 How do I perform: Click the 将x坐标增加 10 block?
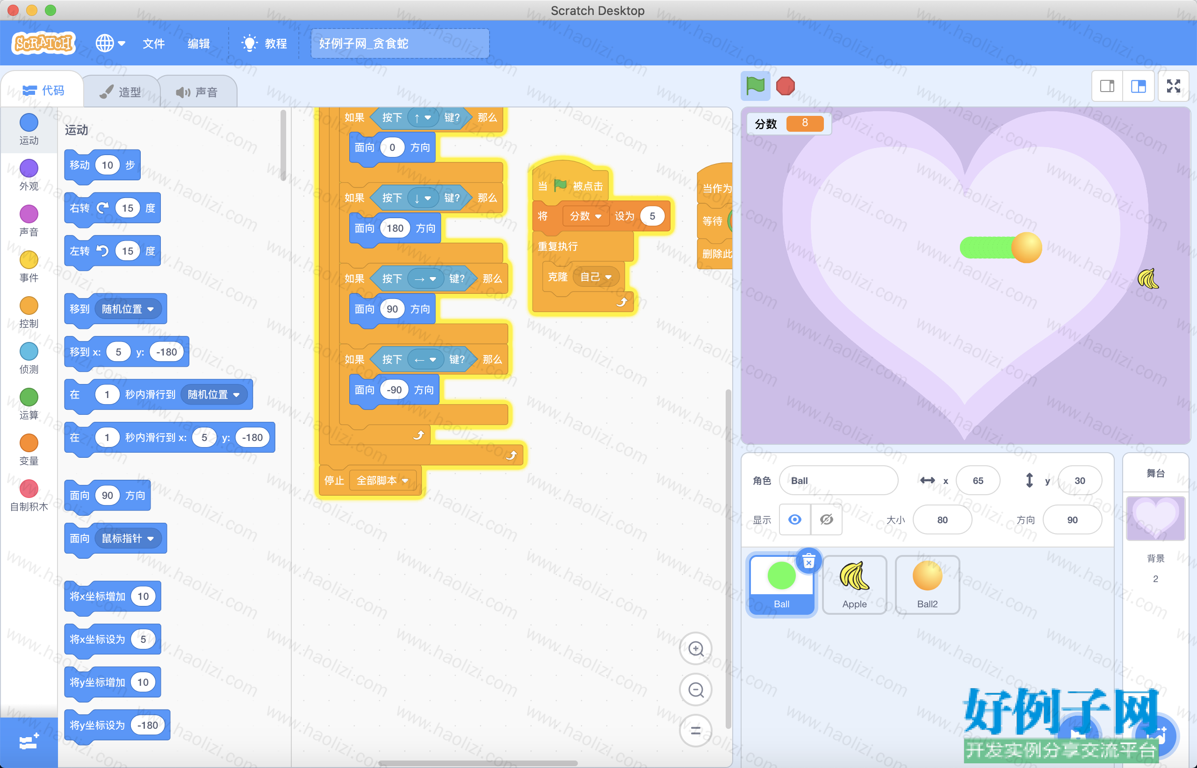click(x=112, y=597)
